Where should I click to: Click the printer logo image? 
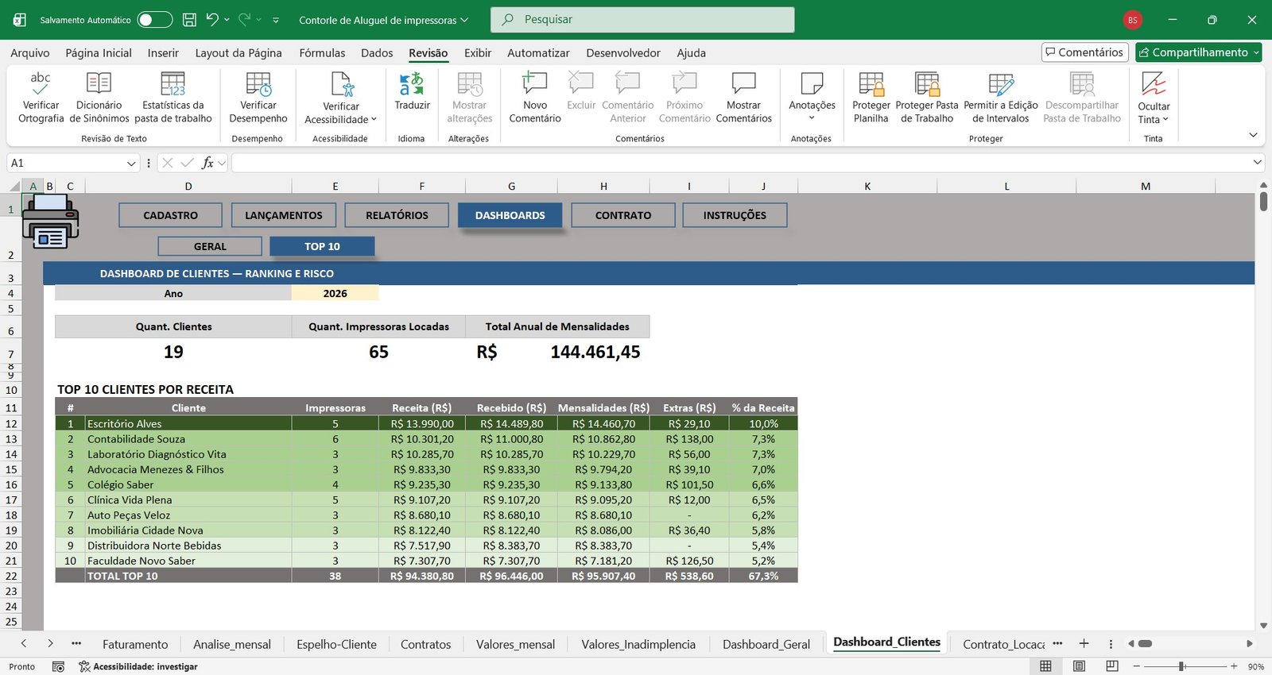pyautogui.click(x=50, y=222)
